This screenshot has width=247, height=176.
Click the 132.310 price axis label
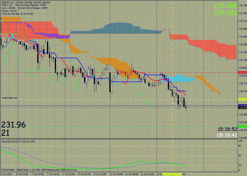pos(243,21)
